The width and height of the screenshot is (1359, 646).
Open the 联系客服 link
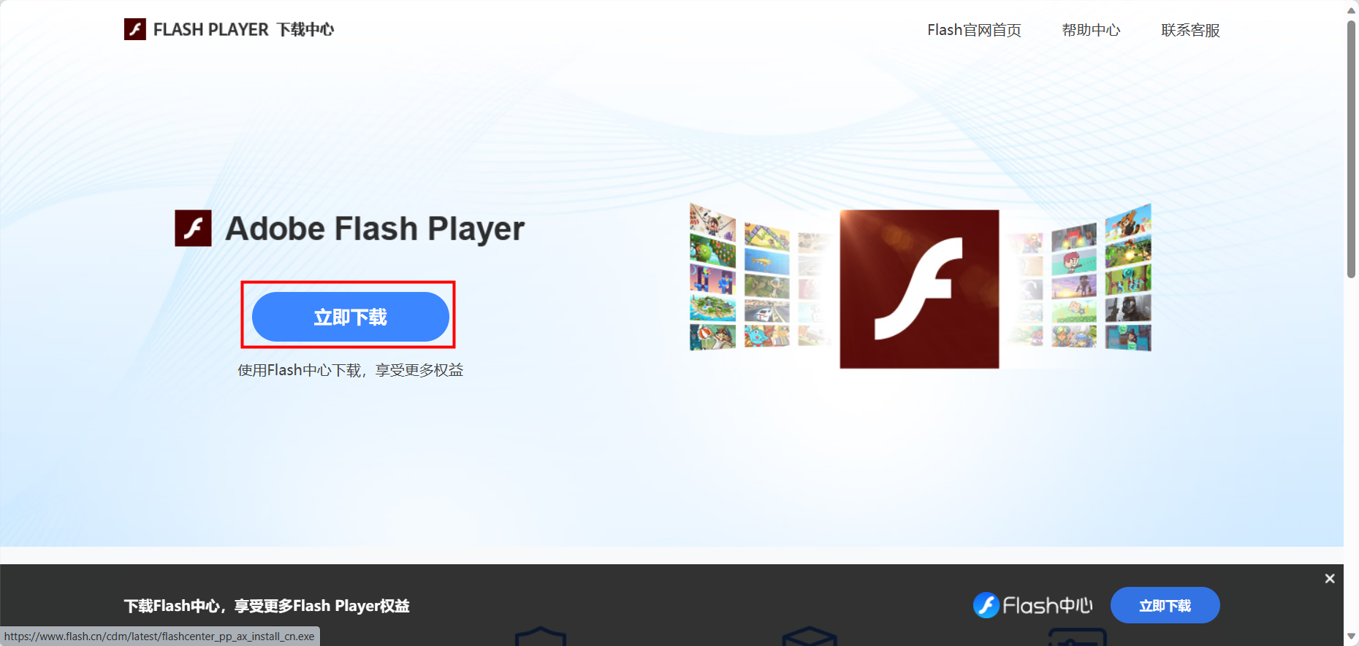(x=1190, y=30)
